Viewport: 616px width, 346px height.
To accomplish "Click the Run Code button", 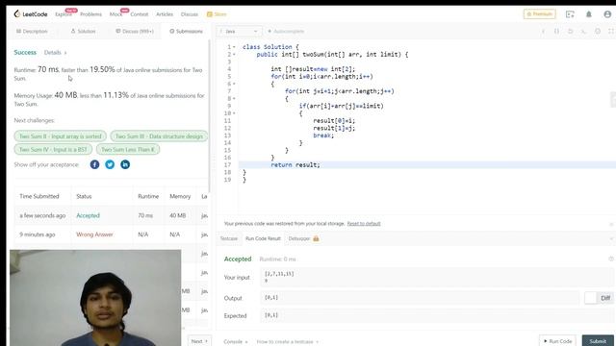I will click(557, 341).
